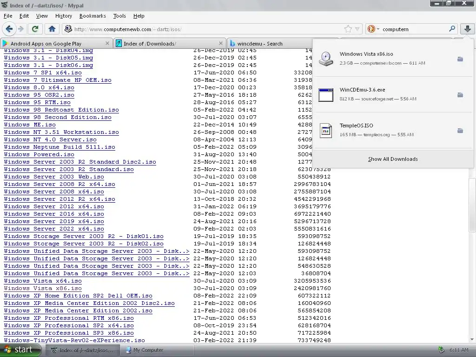
Task: Open containing folder for TempleOS.ISO
Action: pos(460,131)
